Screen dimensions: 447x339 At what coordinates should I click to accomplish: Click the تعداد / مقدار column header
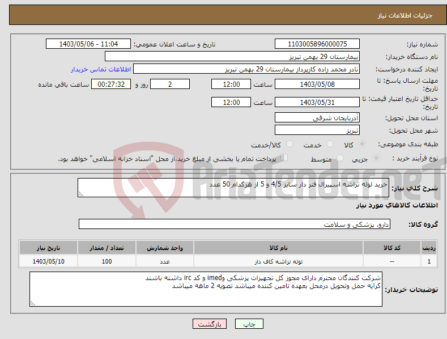coord(107,248)
